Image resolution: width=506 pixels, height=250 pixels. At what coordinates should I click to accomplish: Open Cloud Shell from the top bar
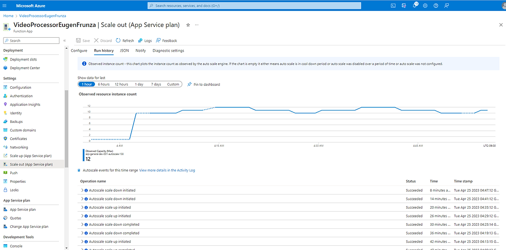[393, 6]
